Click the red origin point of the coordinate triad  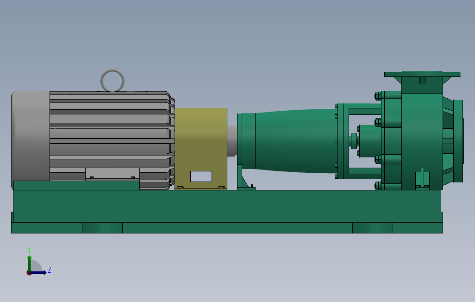click(x=29, y=273)
